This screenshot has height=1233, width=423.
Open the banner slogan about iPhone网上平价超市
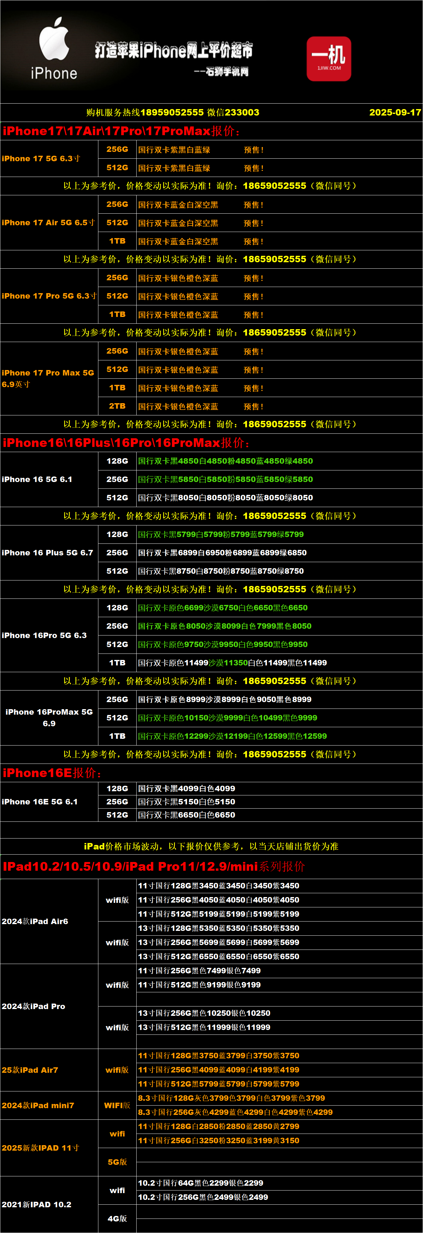[174, 50]
